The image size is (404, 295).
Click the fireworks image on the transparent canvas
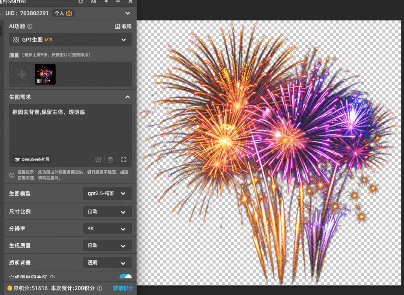(x=269, y=153)
